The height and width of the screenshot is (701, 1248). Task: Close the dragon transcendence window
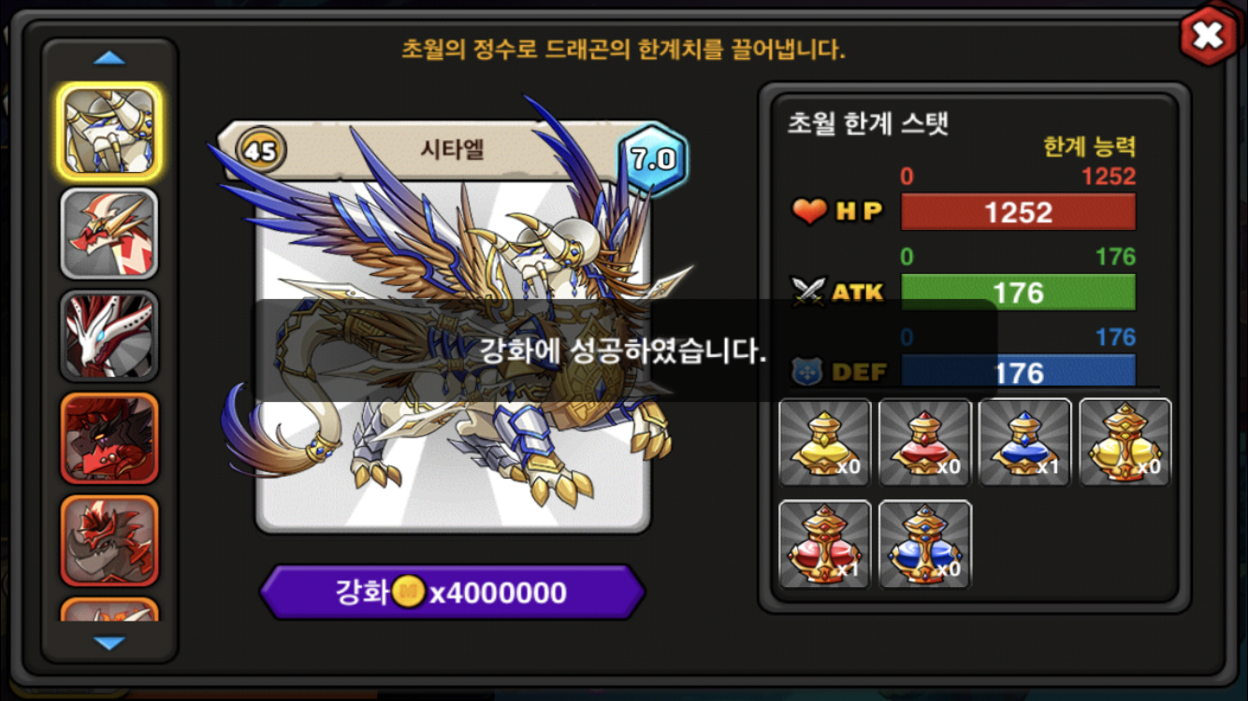[1208, 36]
